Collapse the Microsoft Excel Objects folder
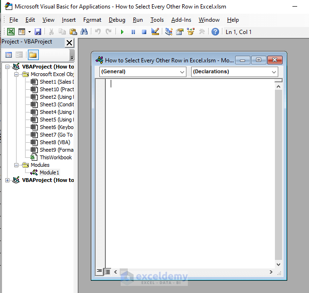The width and height of the screenshot is (309, 293). click(x=17, y=74)
